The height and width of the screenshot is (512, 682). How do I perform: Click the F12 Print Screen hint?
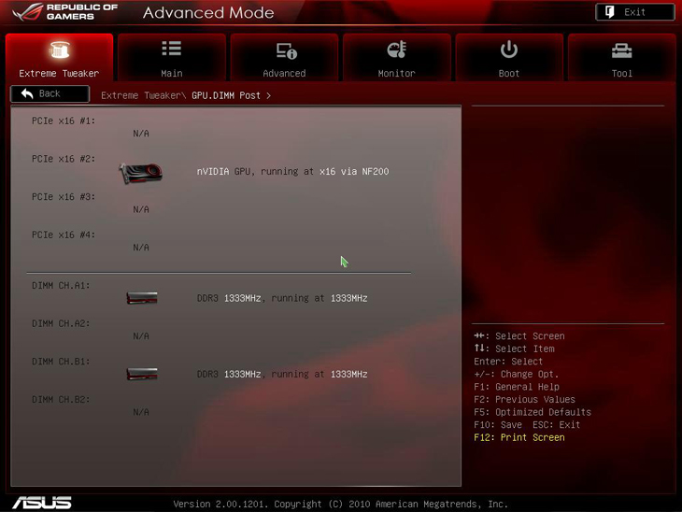tap(519, 437)
